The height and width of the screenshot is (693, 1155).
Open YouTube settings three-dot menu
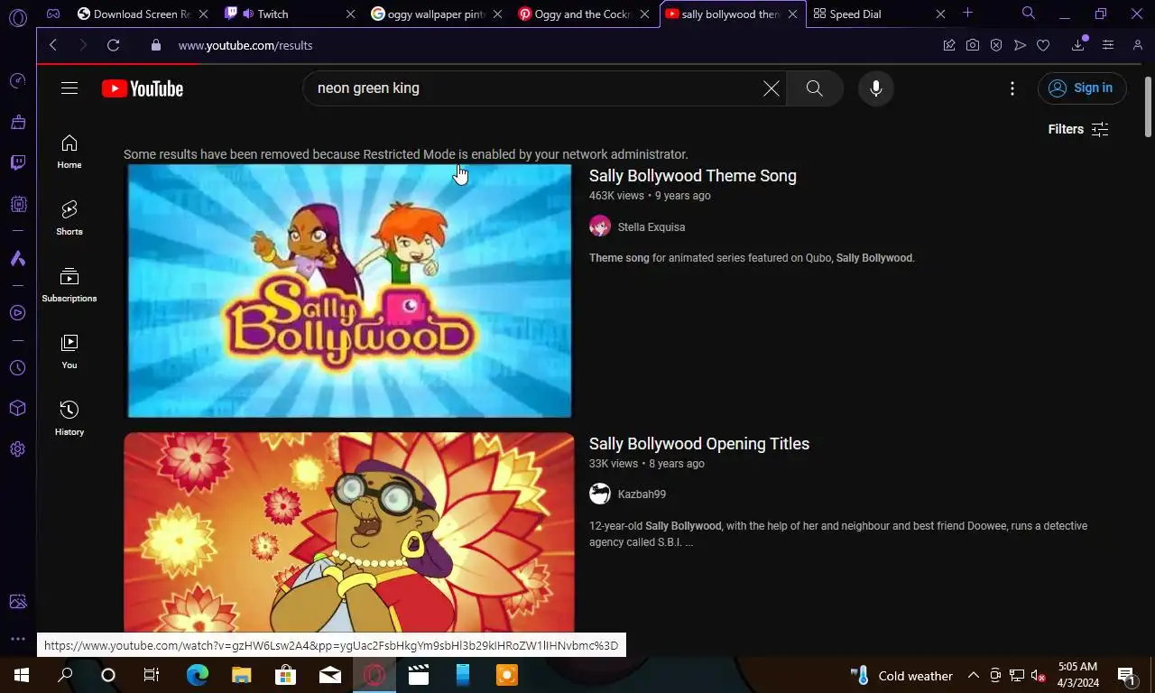pos(1012,88)
